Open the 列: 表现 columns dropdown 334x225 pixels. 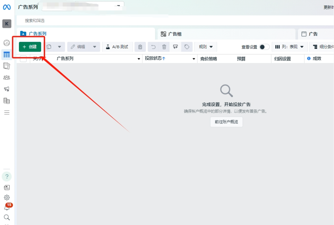289,47
